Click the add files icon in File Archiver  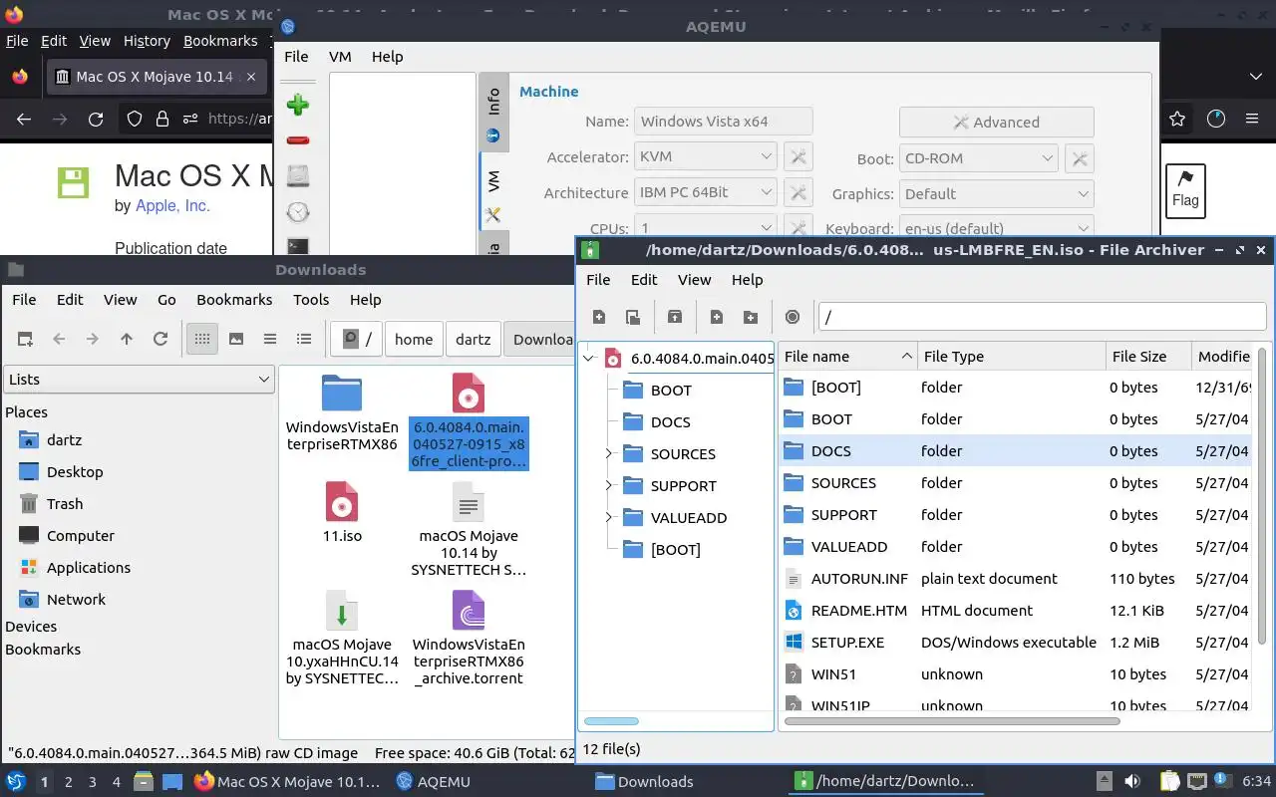(717, 317)
